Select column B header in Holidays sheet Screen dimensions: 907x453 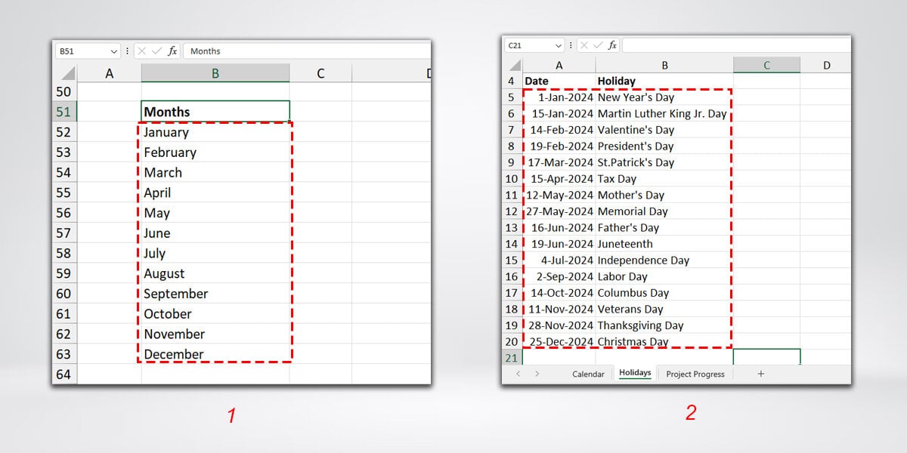point(664,66)
